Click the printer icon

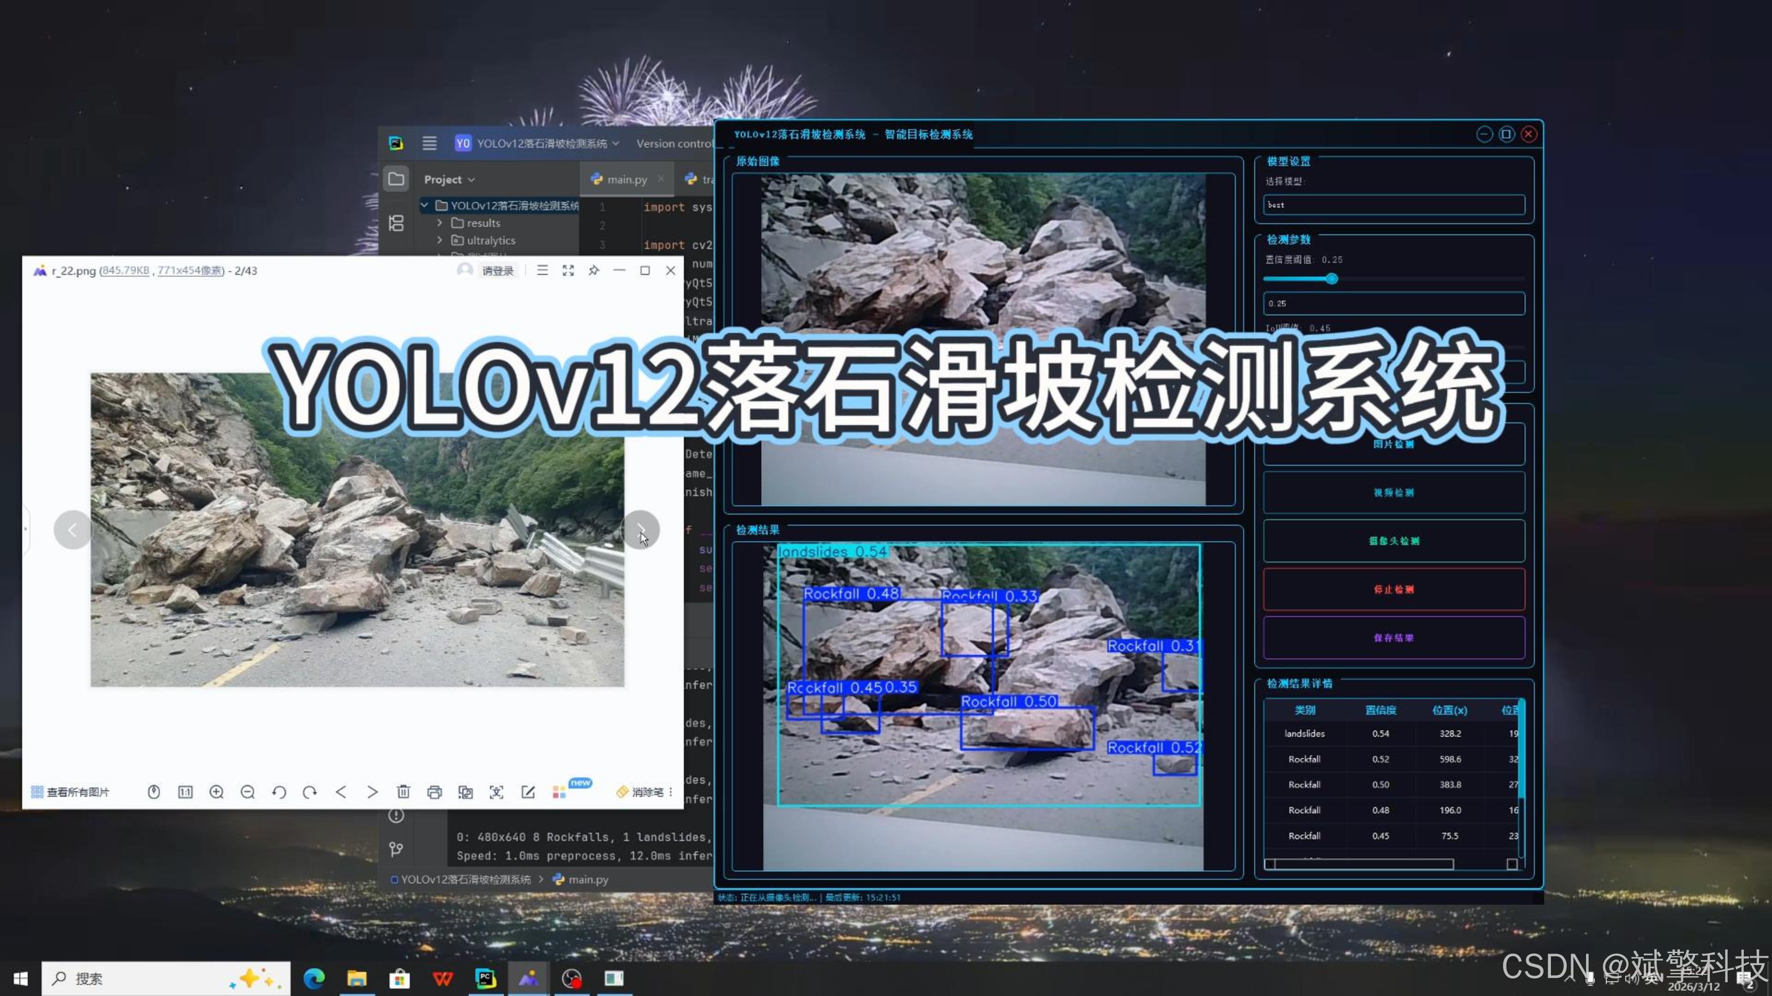pos(434,792)
